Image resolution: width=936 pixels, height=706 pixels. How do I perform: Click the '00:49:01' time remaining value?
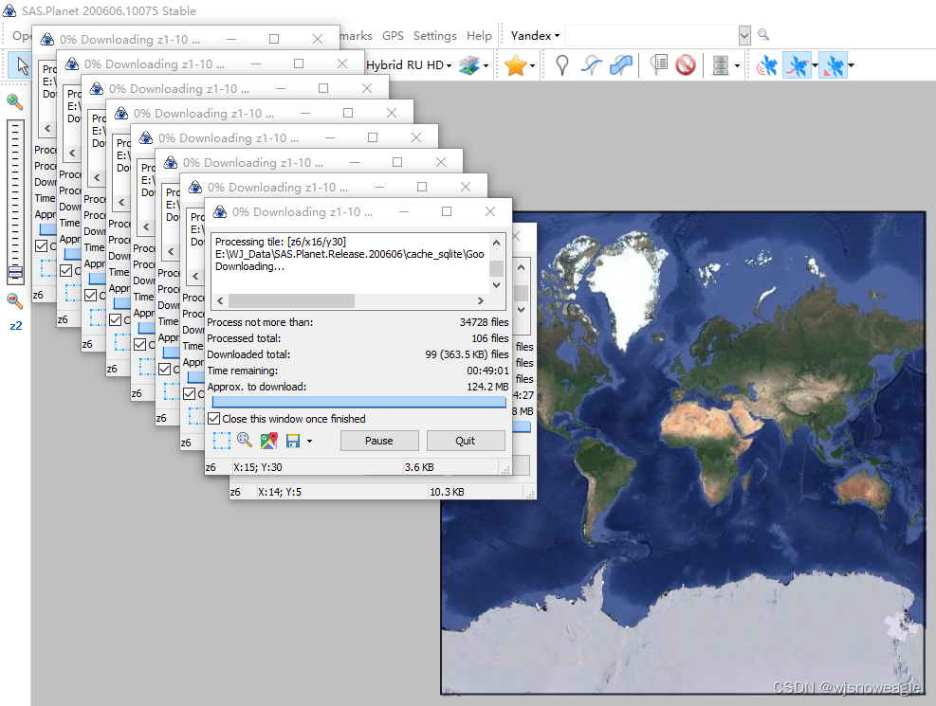coord(487,371)
